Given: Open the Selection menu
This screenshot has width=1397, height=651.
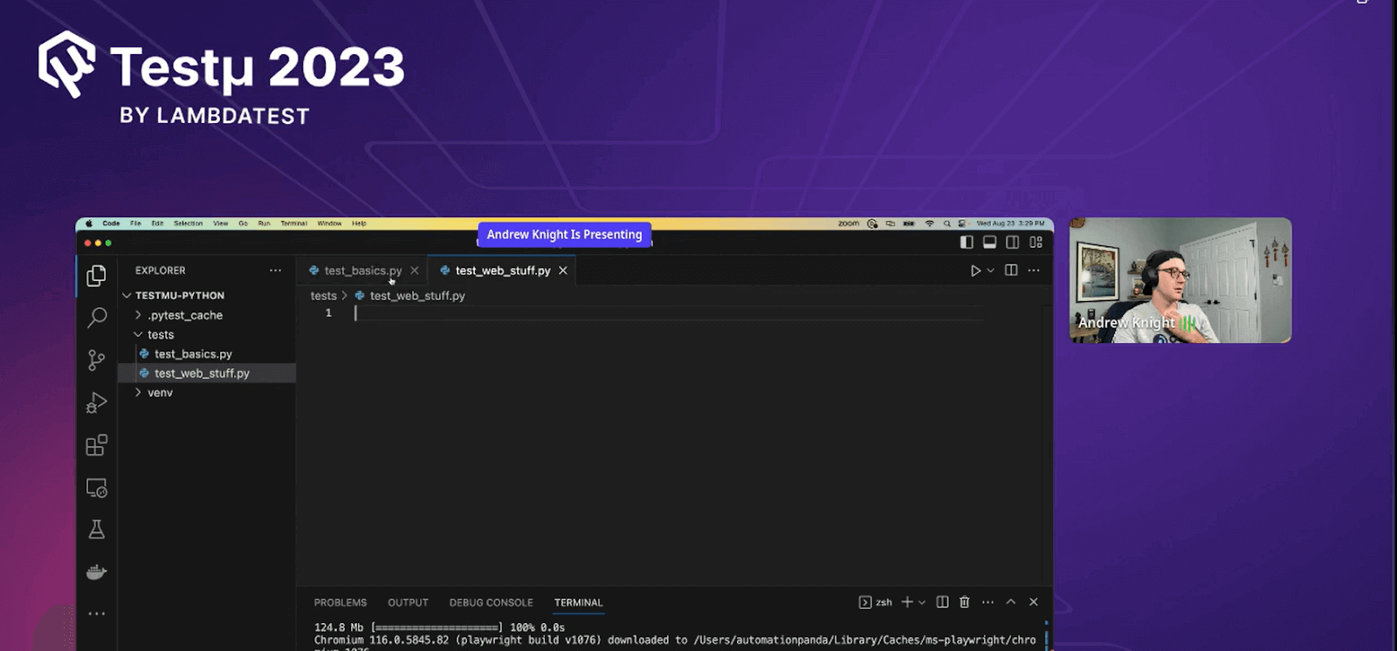Looking at the screenshot, I should [188, 223].
